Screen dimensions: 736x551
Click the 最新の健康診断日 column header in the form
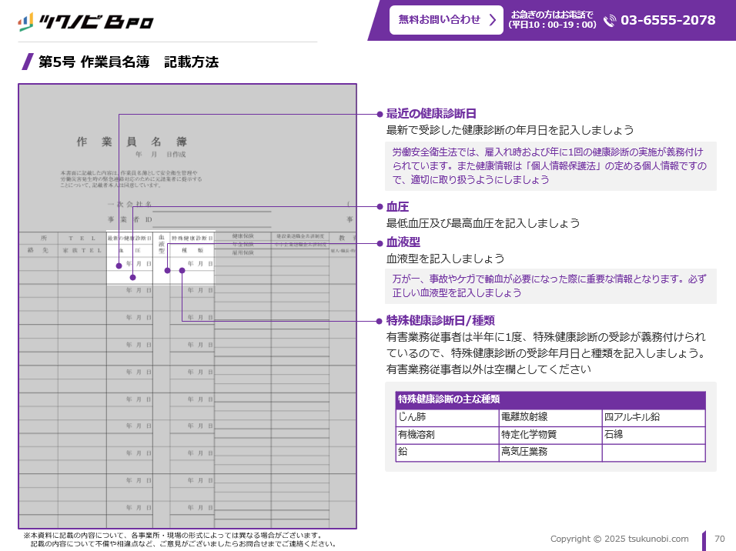pos(129,238)
